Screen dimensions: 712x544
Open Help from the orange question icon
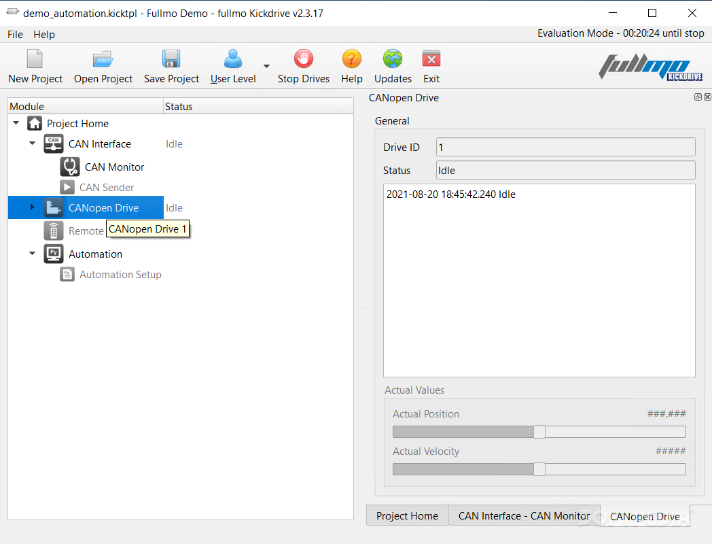click(352, 59)
